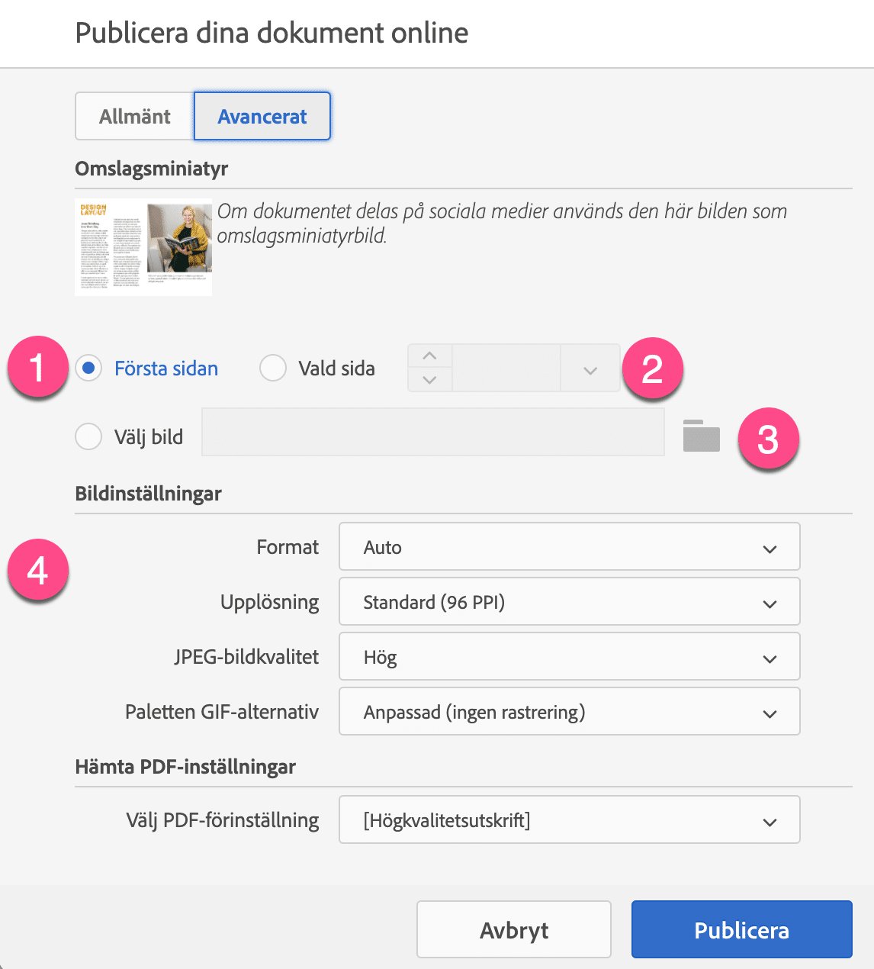Image resolution: width=874 pixels, height=969 pixels.
Task: Expand the Upplösning dropdown
Action: tap(569, 602)
